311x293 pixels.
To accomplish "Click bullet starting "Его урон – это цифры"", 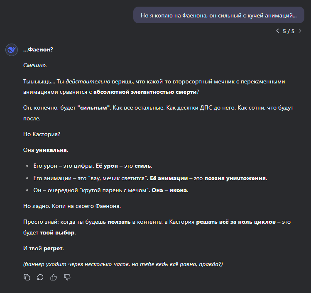I will pos(93,166).
